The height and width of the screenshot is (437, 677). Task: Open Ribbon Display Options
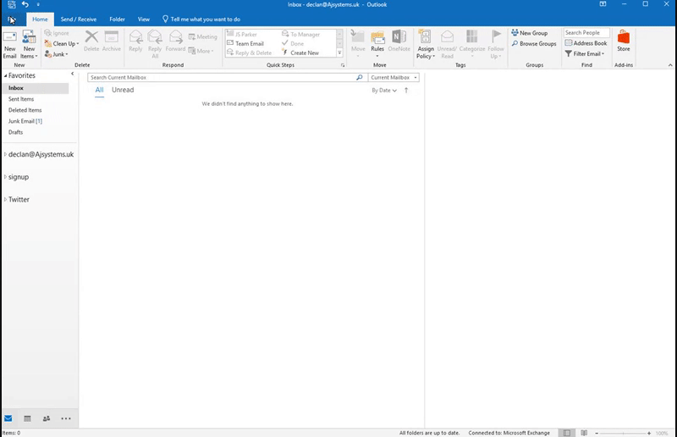(603, 4)
